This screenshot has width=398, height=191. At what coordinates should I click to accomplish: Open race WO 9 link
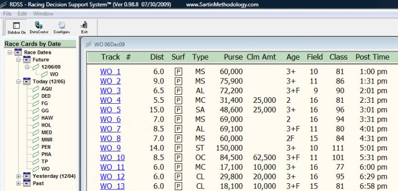tap(110, 148)
